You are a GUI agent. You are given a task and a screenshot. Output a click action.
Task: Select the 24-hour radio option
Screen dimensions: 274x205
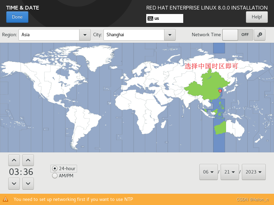(64, 168)
